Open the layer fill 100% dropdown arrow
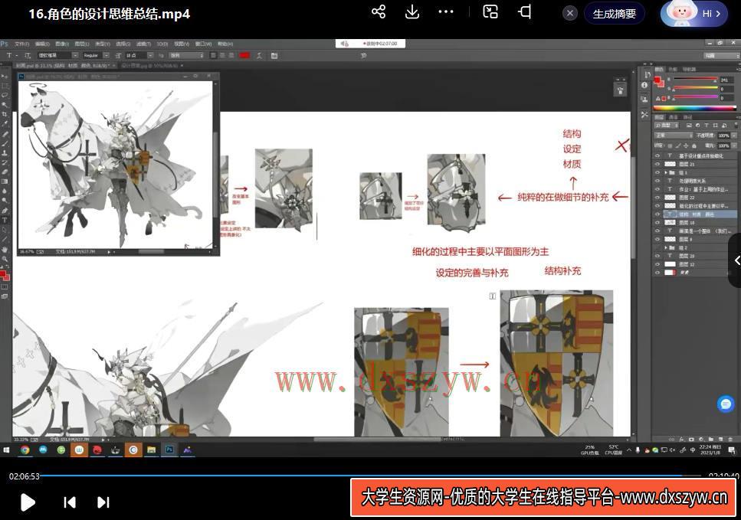Screen dimensions: 741x520 coord(734,146)
